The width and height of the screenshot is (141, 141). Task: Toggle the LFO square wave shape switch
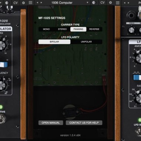(x=137, y=78)
